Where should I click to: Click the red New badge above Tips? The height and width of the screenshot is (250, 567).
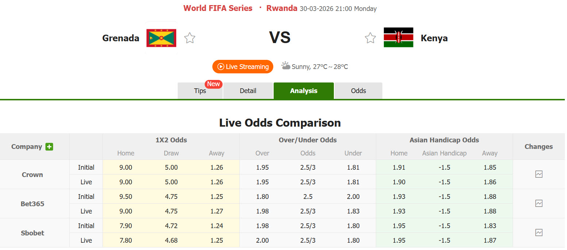[x=213, y=84]
